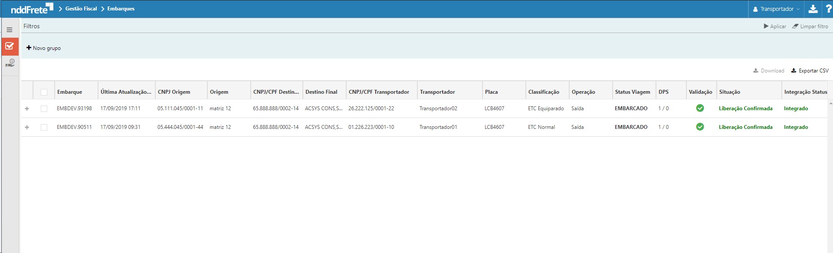Sort the table by Status Viagem column
The width and height of the screenshot is (833, 253).
632,92
